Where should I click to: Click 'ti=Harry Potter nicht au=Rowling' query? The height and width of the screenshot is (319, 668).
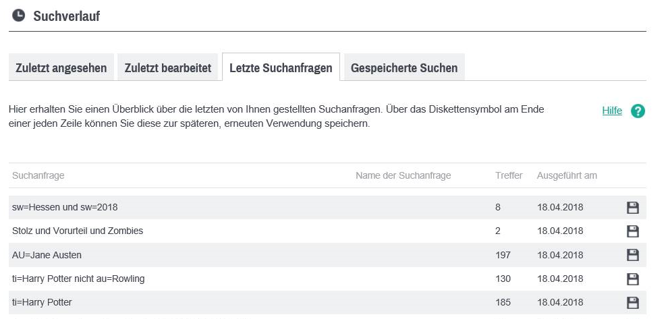[x=78, y=279]
